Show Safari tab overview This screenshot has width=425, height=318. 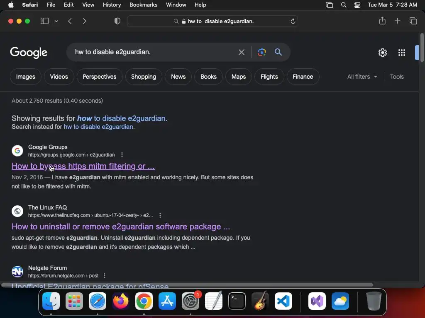(413, 21)
